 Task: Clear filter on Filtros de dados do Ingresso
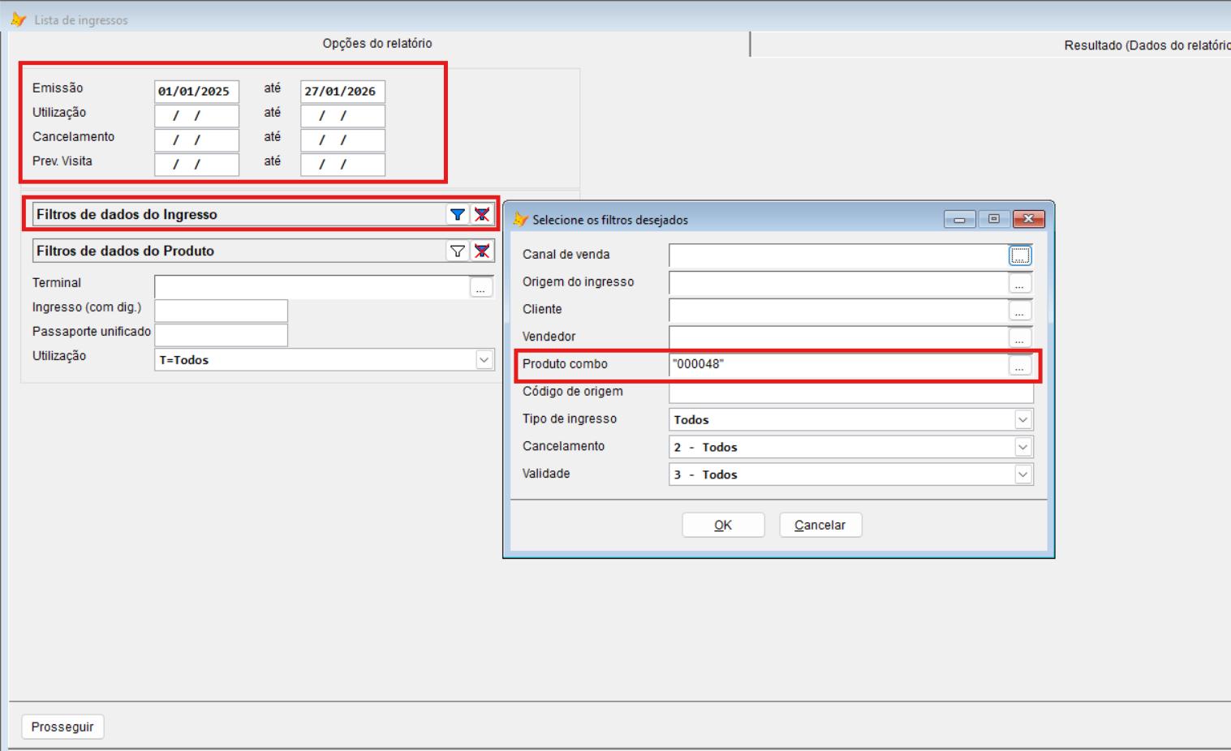tap(482, 215)
